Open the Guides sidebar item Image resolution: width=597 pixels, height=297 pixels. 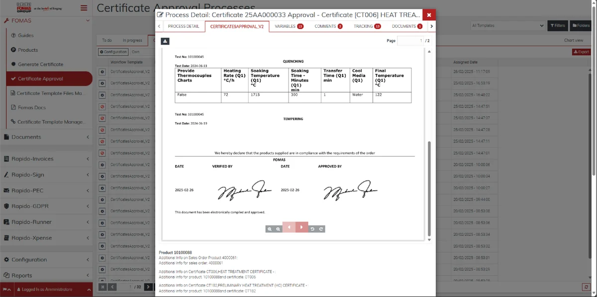coord(26,35)
